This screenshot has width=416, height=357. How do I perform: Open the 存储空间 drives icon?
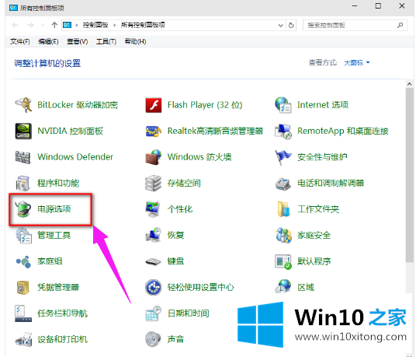point(154,183)
